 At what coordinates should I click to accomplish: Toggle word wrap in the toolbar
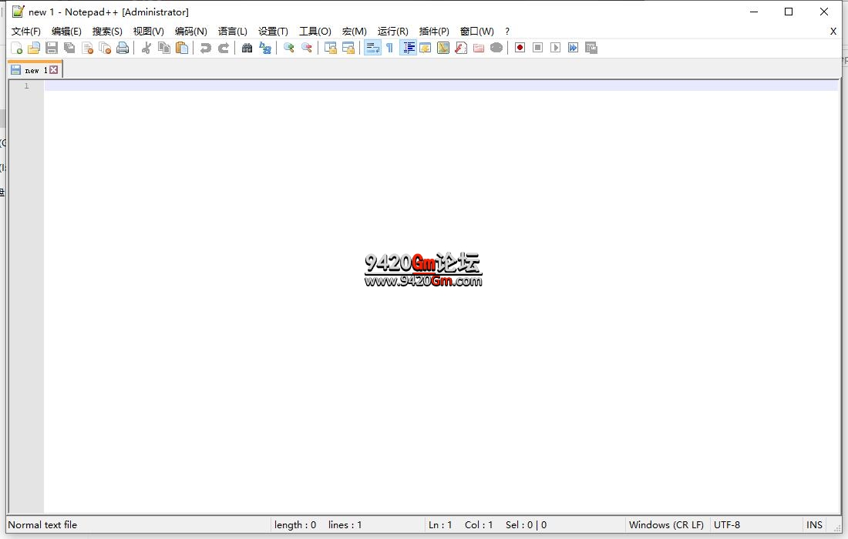372,48
